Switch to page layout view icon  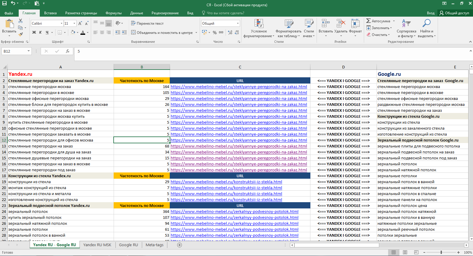pos(405,252)
